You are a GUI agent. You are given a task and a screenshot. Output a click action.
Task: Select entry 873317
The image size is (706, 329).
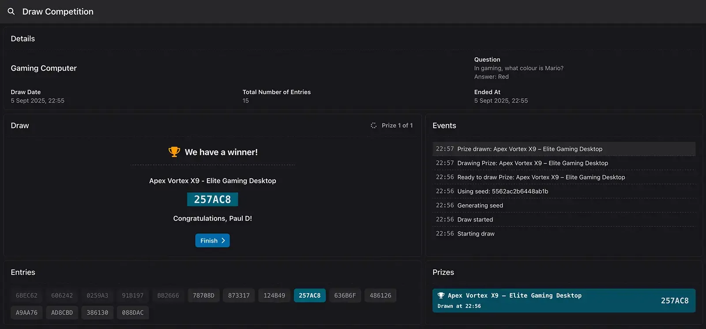pos(239,296)
